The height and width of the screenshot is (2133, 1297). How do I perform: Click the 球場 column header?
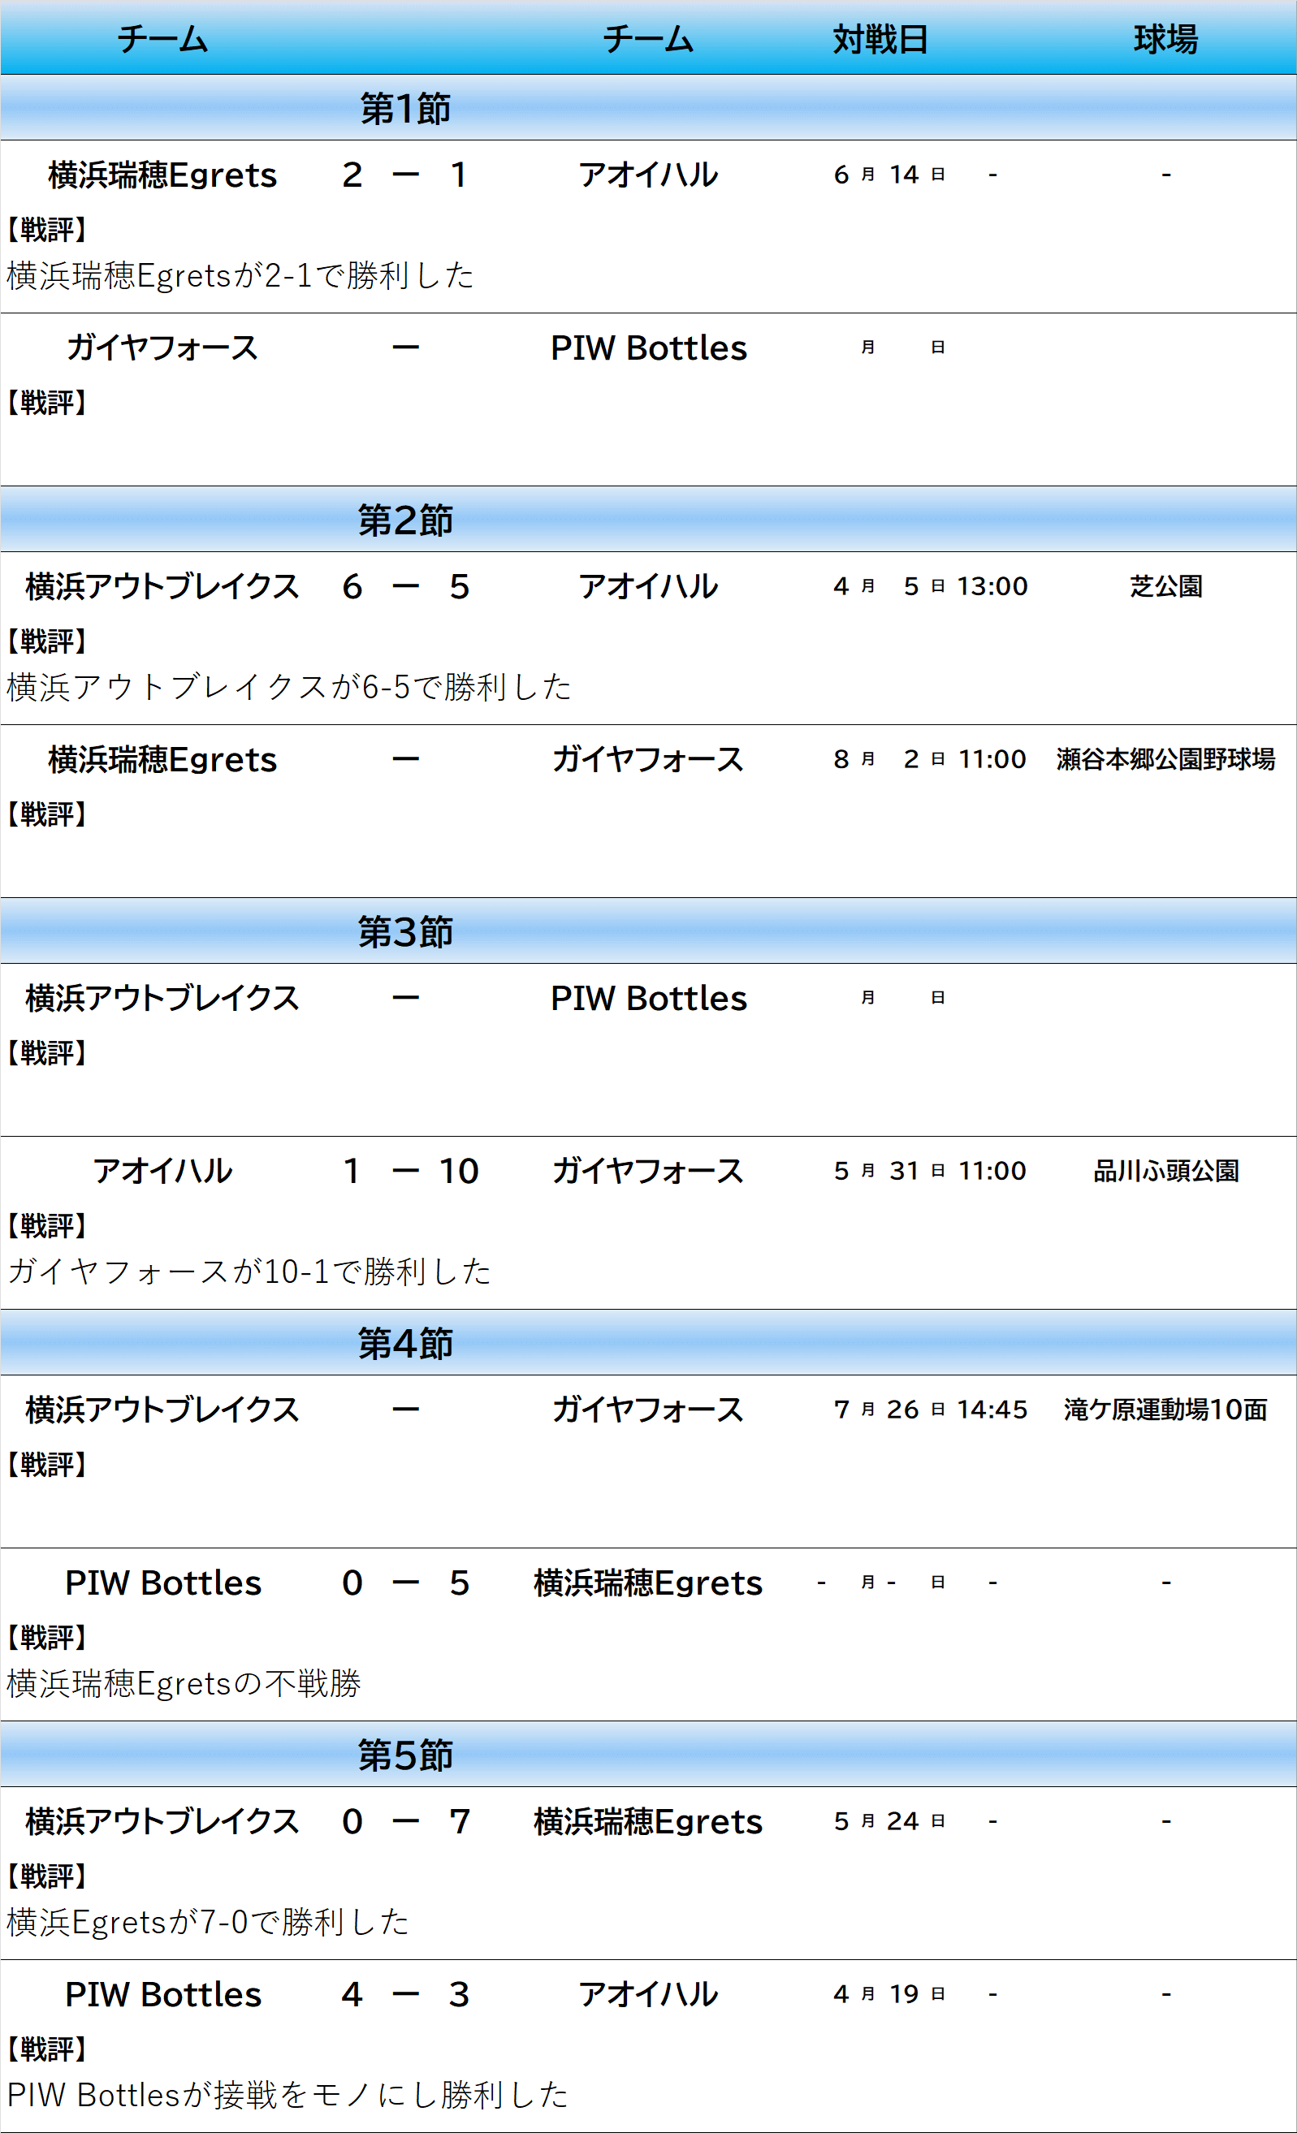point(1165,39)
